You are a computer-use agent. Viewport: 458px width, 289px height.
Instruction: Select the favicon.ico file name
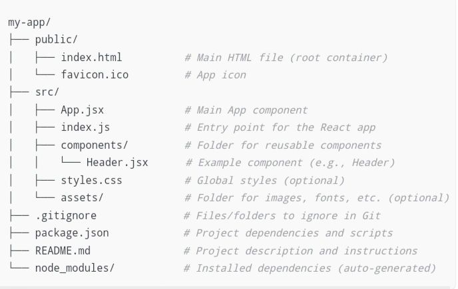pos(95,74)
